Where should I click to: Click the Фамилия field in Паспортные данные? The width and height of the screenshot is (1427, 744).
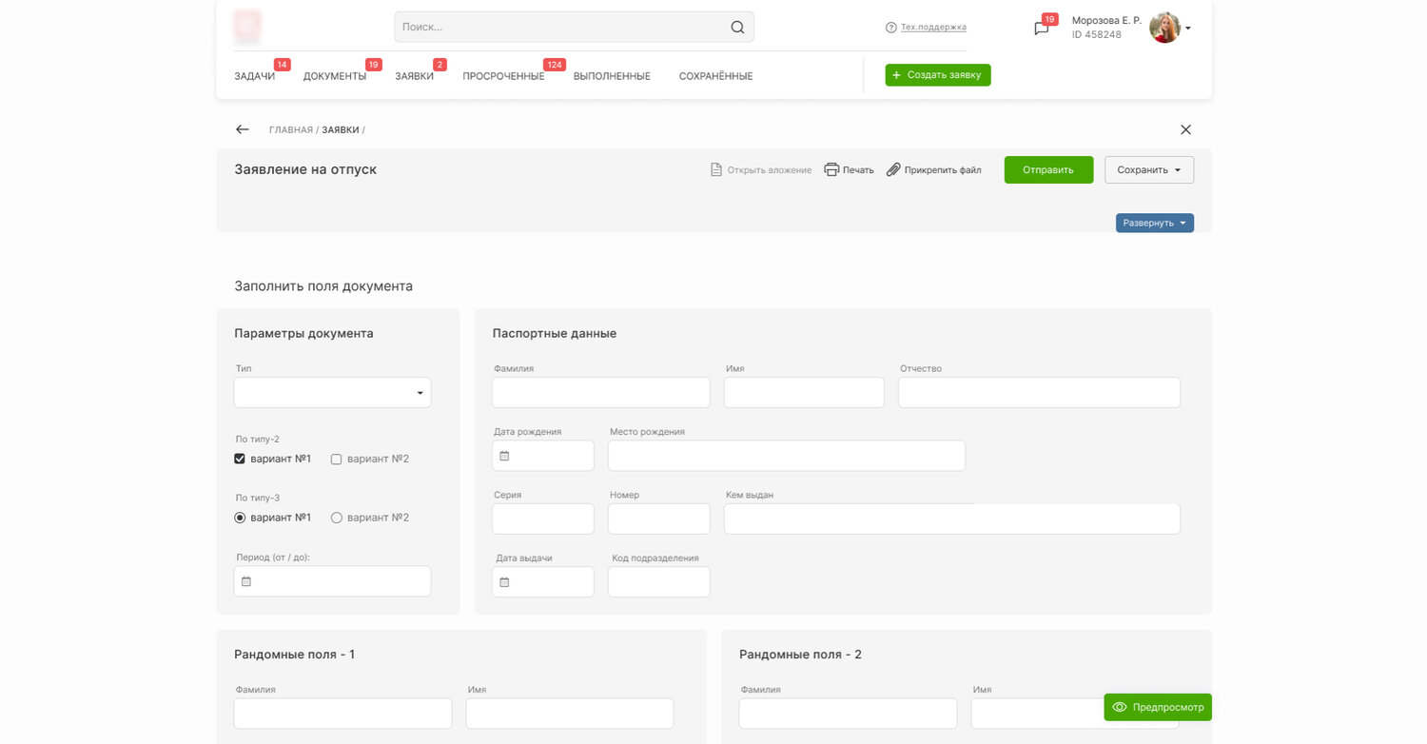click(601, 393)
